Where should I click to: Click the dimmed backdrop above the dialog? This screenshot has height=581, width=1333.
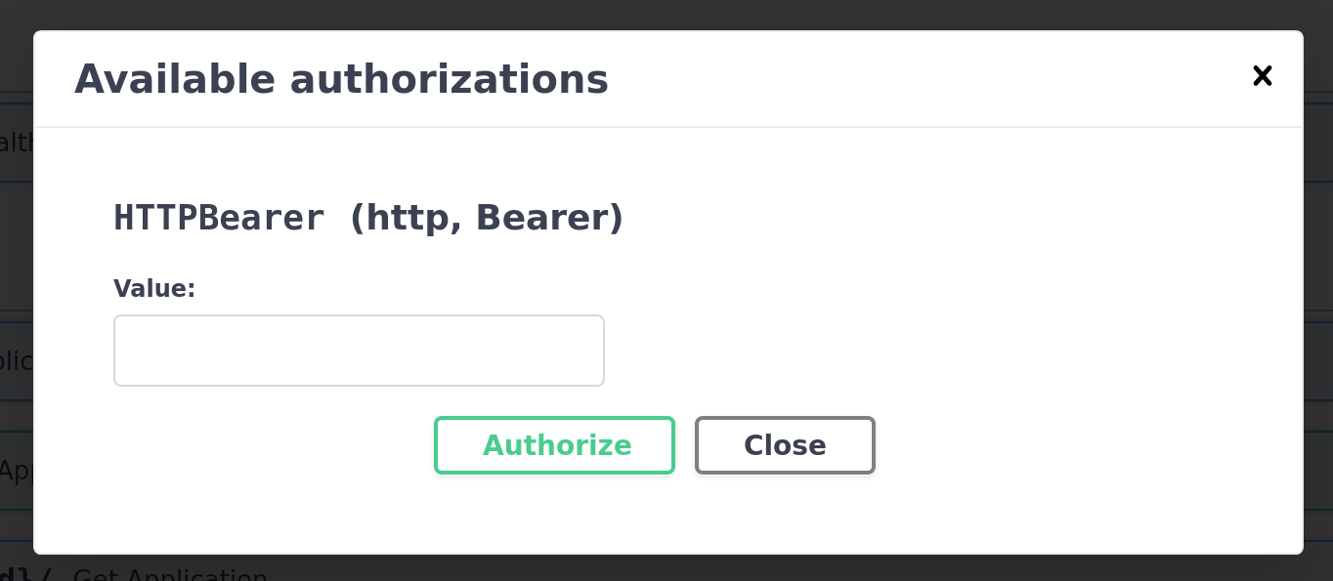pos(666,14)
